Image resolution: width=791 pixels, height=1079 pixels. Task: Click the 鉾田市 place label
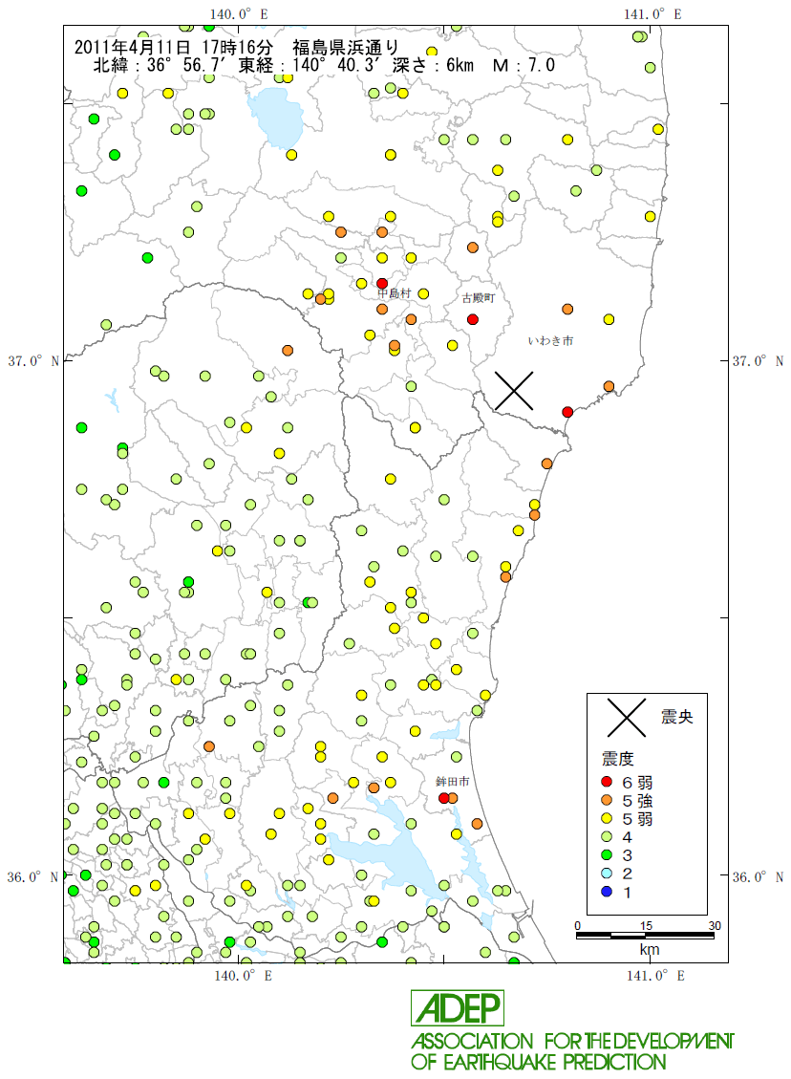click(x=453, y=782)
